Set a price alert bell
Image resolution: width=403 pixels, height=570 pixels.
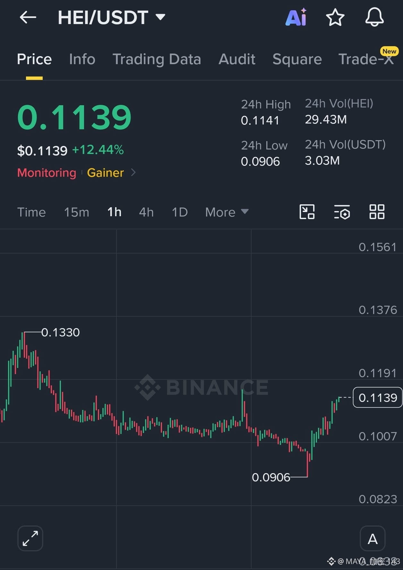click(374, 17)
